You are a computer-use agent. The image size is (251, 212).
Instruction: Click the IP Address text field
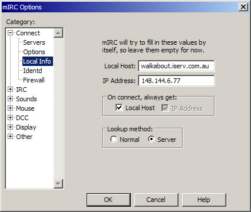pyautogui.click(x=176, y=81)
